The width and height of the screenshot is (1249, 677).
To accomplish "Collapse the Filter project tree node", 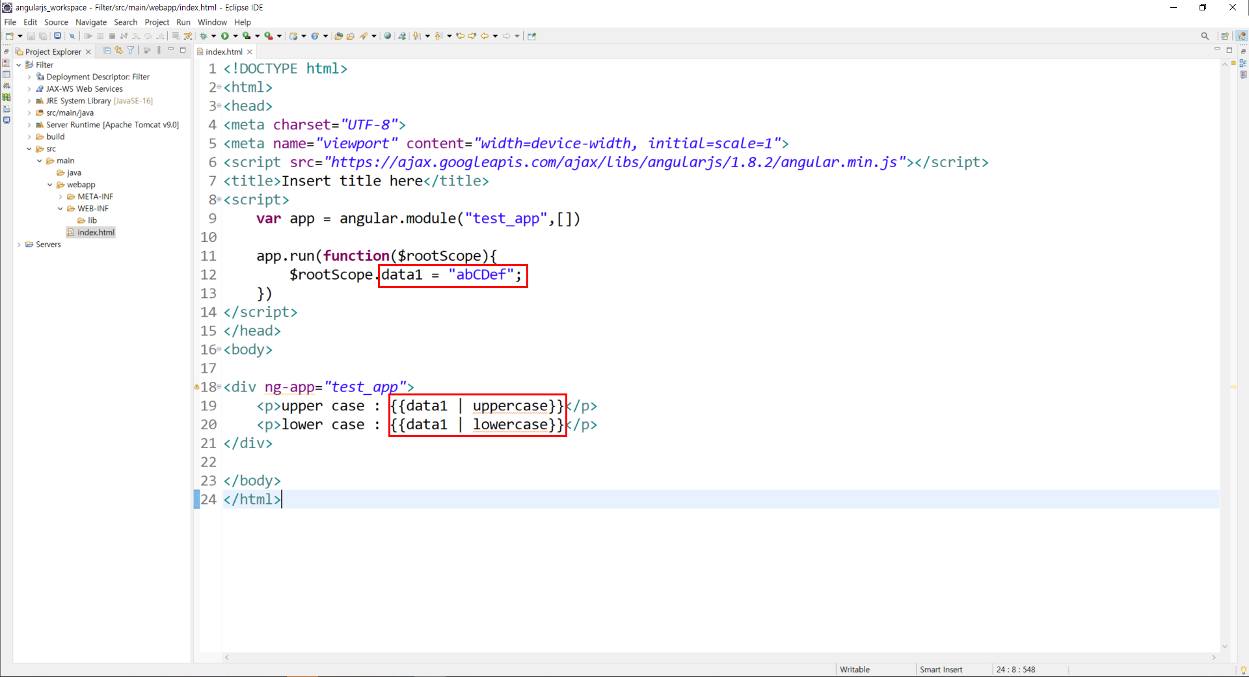I will [x=19, y=65].
